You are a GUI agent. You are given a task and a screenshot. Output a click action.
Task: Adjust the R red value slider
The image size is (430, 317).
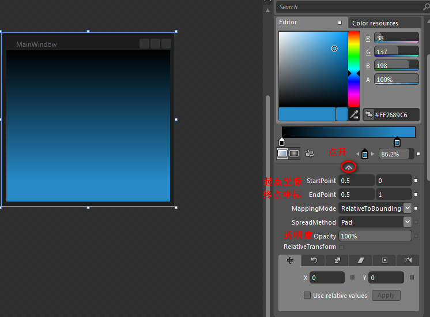point(397,38)
